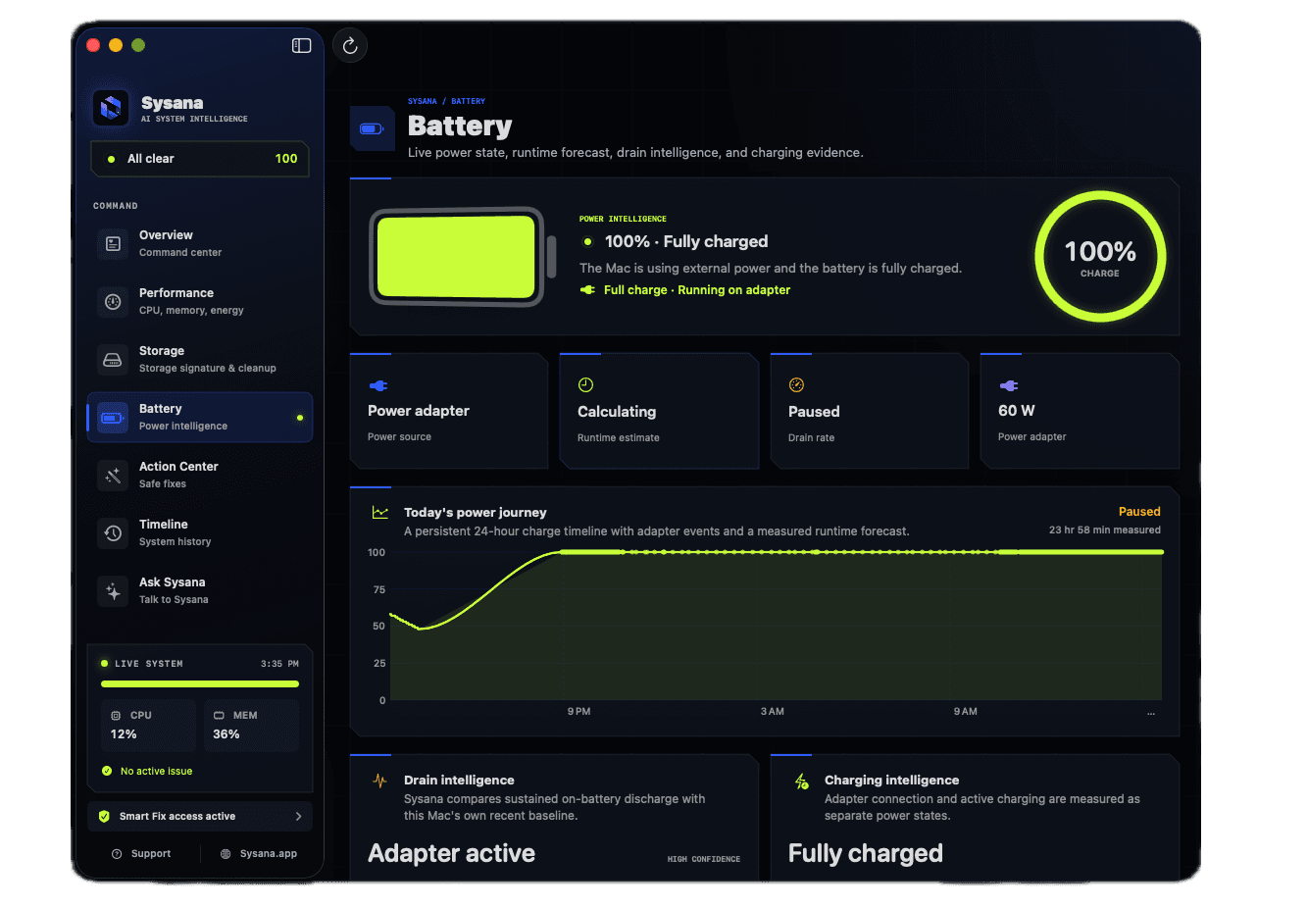Screen dimensions: 1307x908
Task: Click the Calculating runtime estimate card
Action: coord(659,411)
